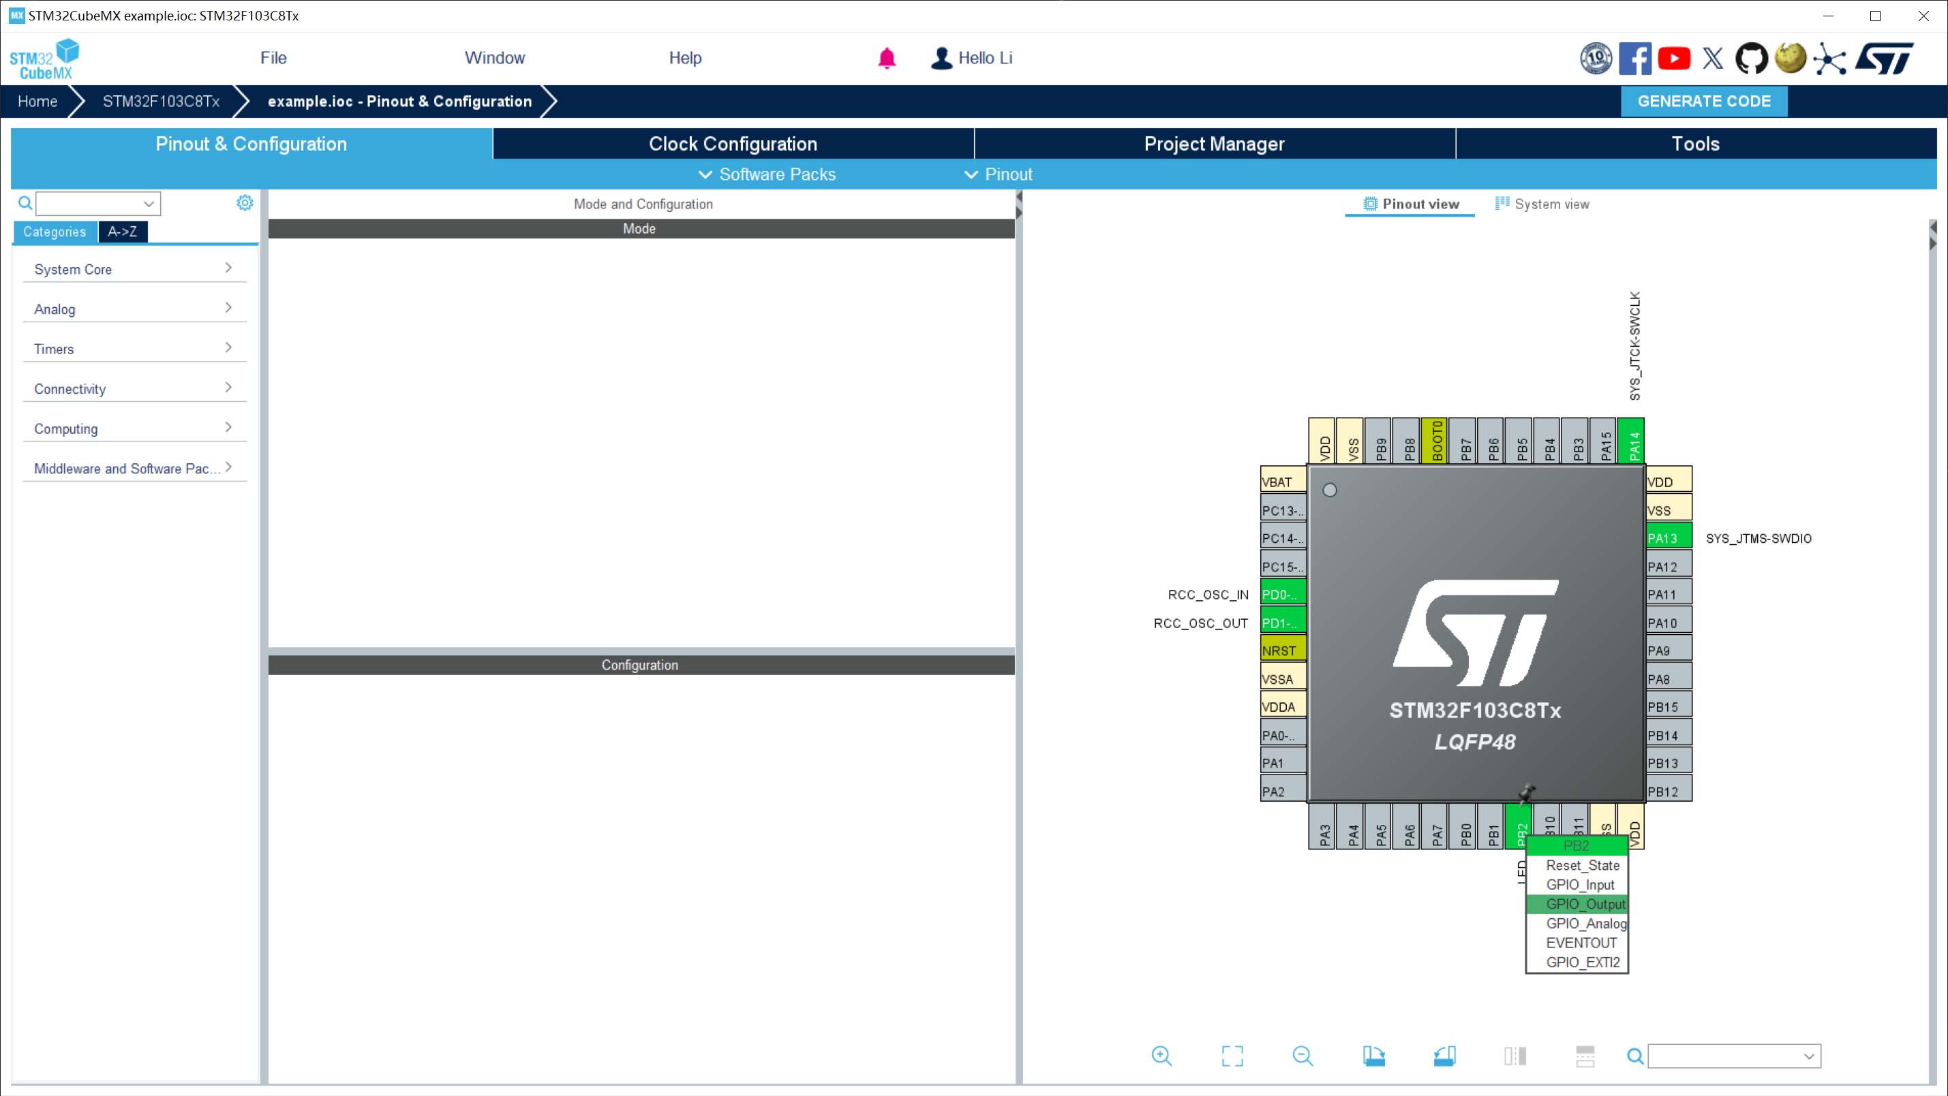Open the peripheral search dropdown box
The height and width of the screenshot is (1096, 1948).
[x=98, y=202]
